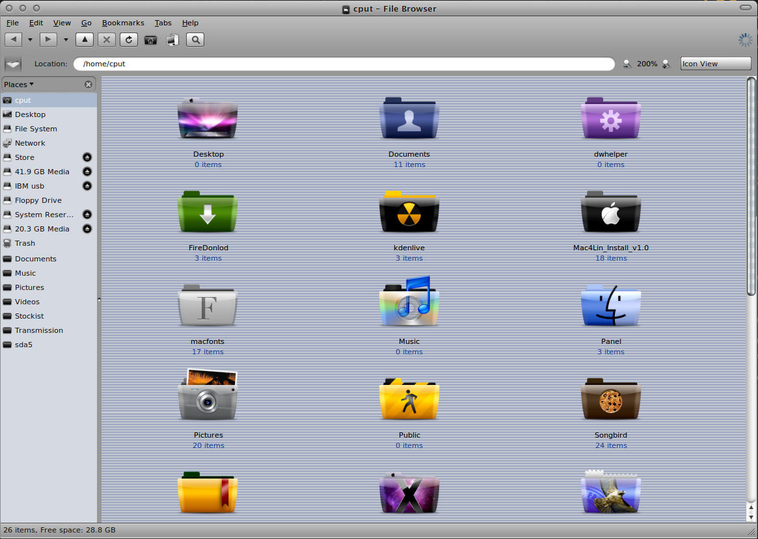758x539 pixels.
Task: Open the sda5 bookmark
Action: tap(49, 345)
